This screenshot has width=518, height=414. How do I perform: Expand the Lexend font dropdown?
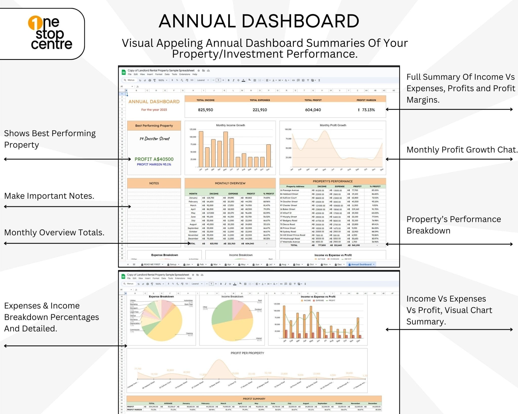pos(208,80)
